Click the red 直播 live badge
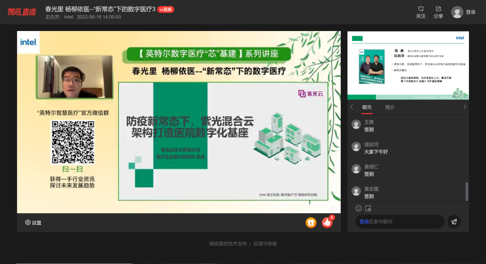The image size is (486, 264). tap(166, 9)
